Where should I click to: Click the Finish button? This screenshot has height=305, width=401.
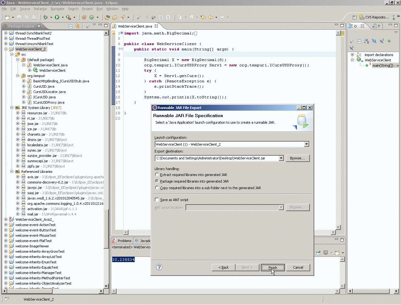point(273,267)
